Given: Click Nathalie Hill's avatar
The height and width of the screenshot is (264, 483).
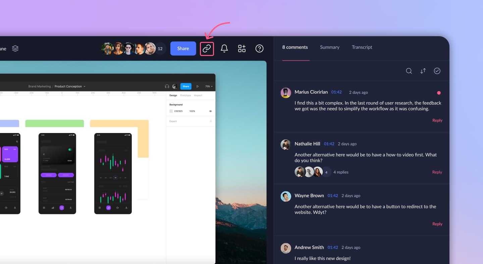Looking at the screenshot, I should point(286,144).
